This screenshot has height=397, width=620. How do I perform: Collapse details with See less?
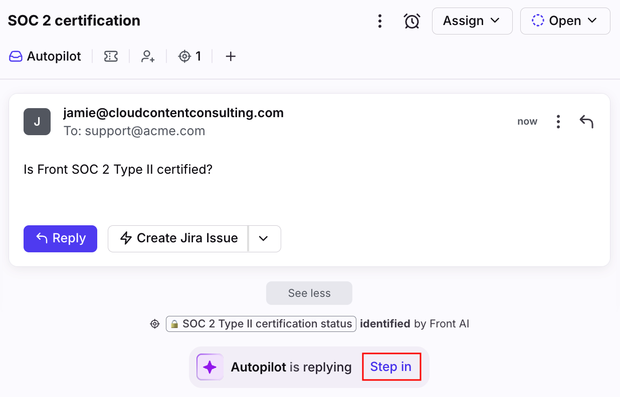pyautogui.click(x=309, y=293)
